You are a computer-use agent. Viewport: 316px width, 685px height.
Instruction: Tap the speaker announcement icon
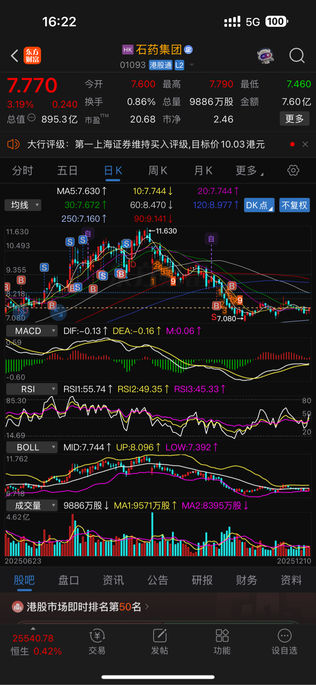[14, 144]
